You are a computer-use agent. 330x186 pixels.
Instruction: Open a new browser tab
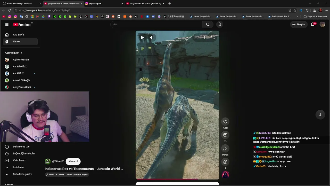(x=169, y=4)
